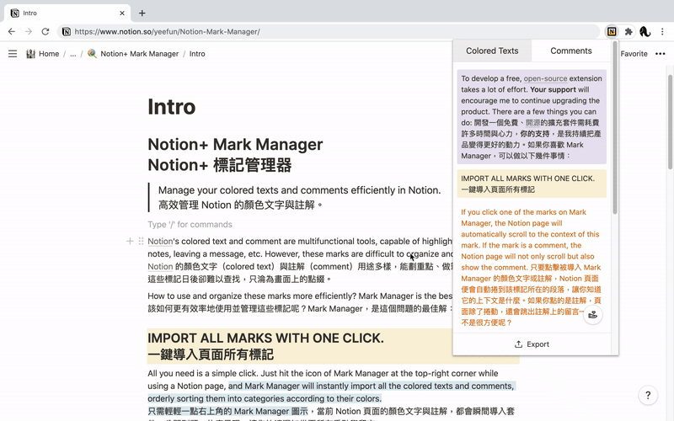Click the Home page icon in the breadcrumb
The width and height of the screenshot is (674, 421).
(x=30, y=54)
